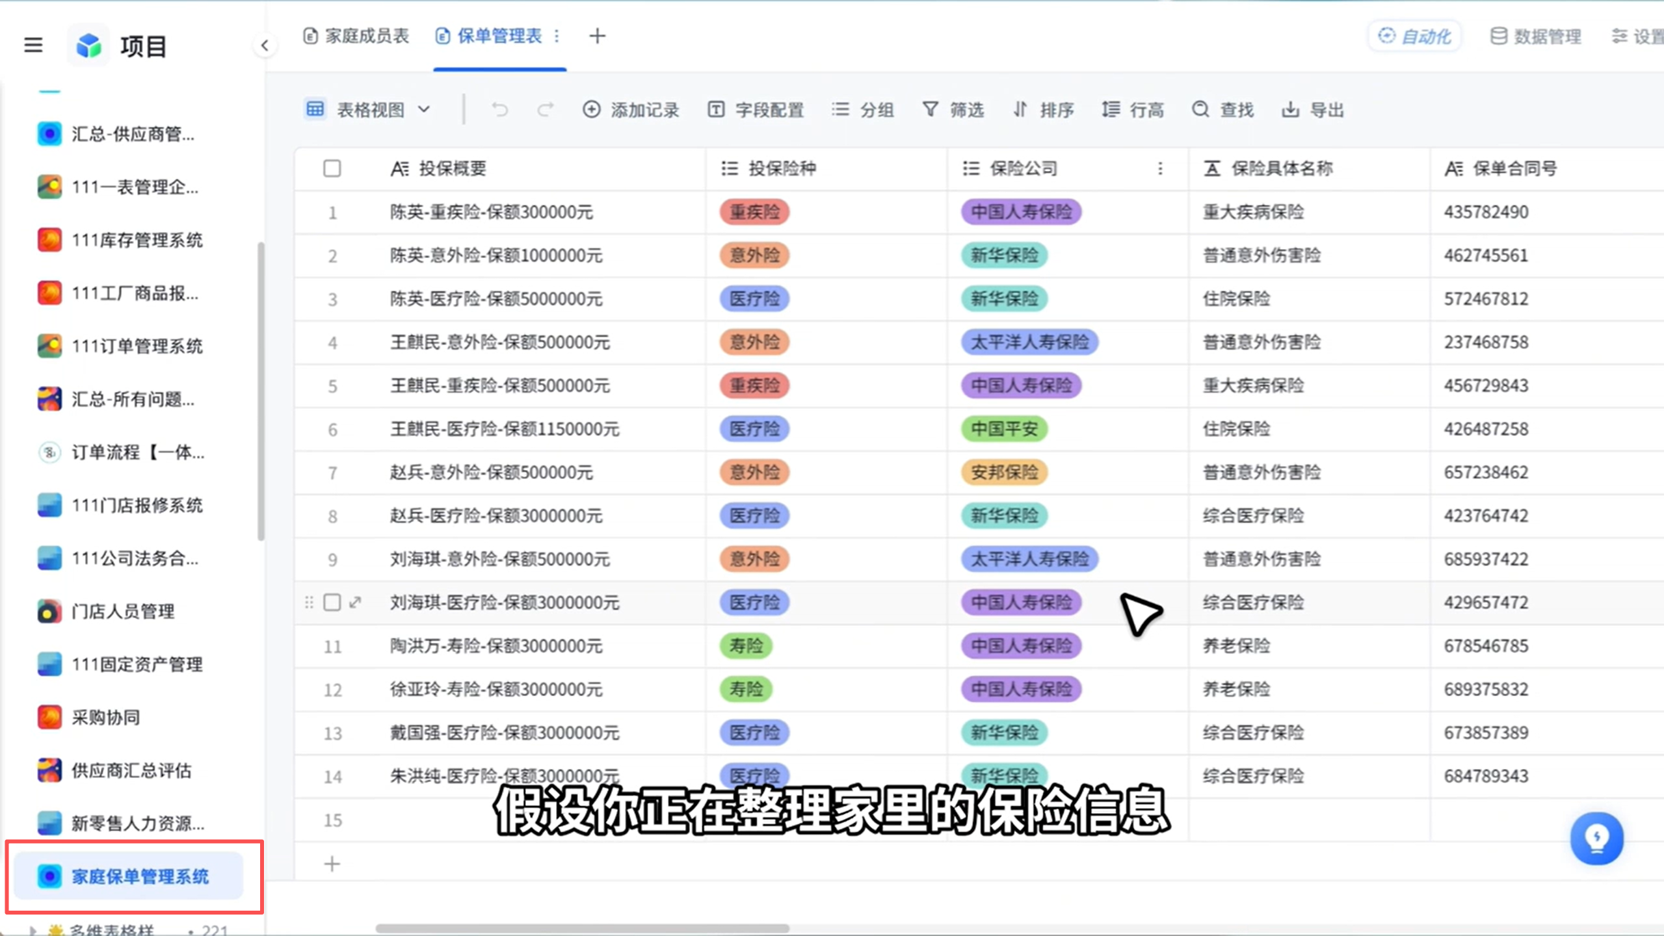Collapse the sidebar with the chevron button
This screenshot has height=936, width=1664.
[x=265, y=45]
